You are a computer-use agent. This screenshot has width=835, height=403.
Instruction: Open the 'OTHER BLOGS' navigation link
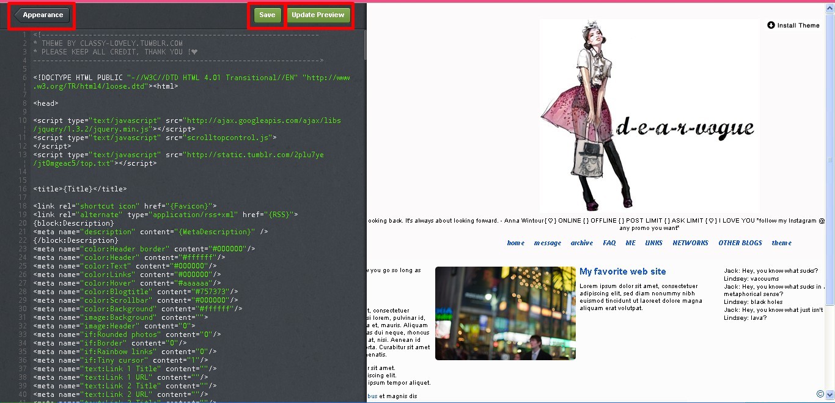(x=740, y=243)
